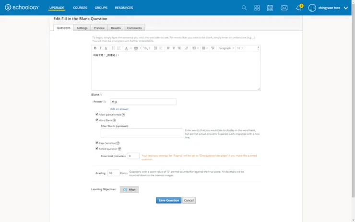Insert a link using chain icon

(187, 48)
